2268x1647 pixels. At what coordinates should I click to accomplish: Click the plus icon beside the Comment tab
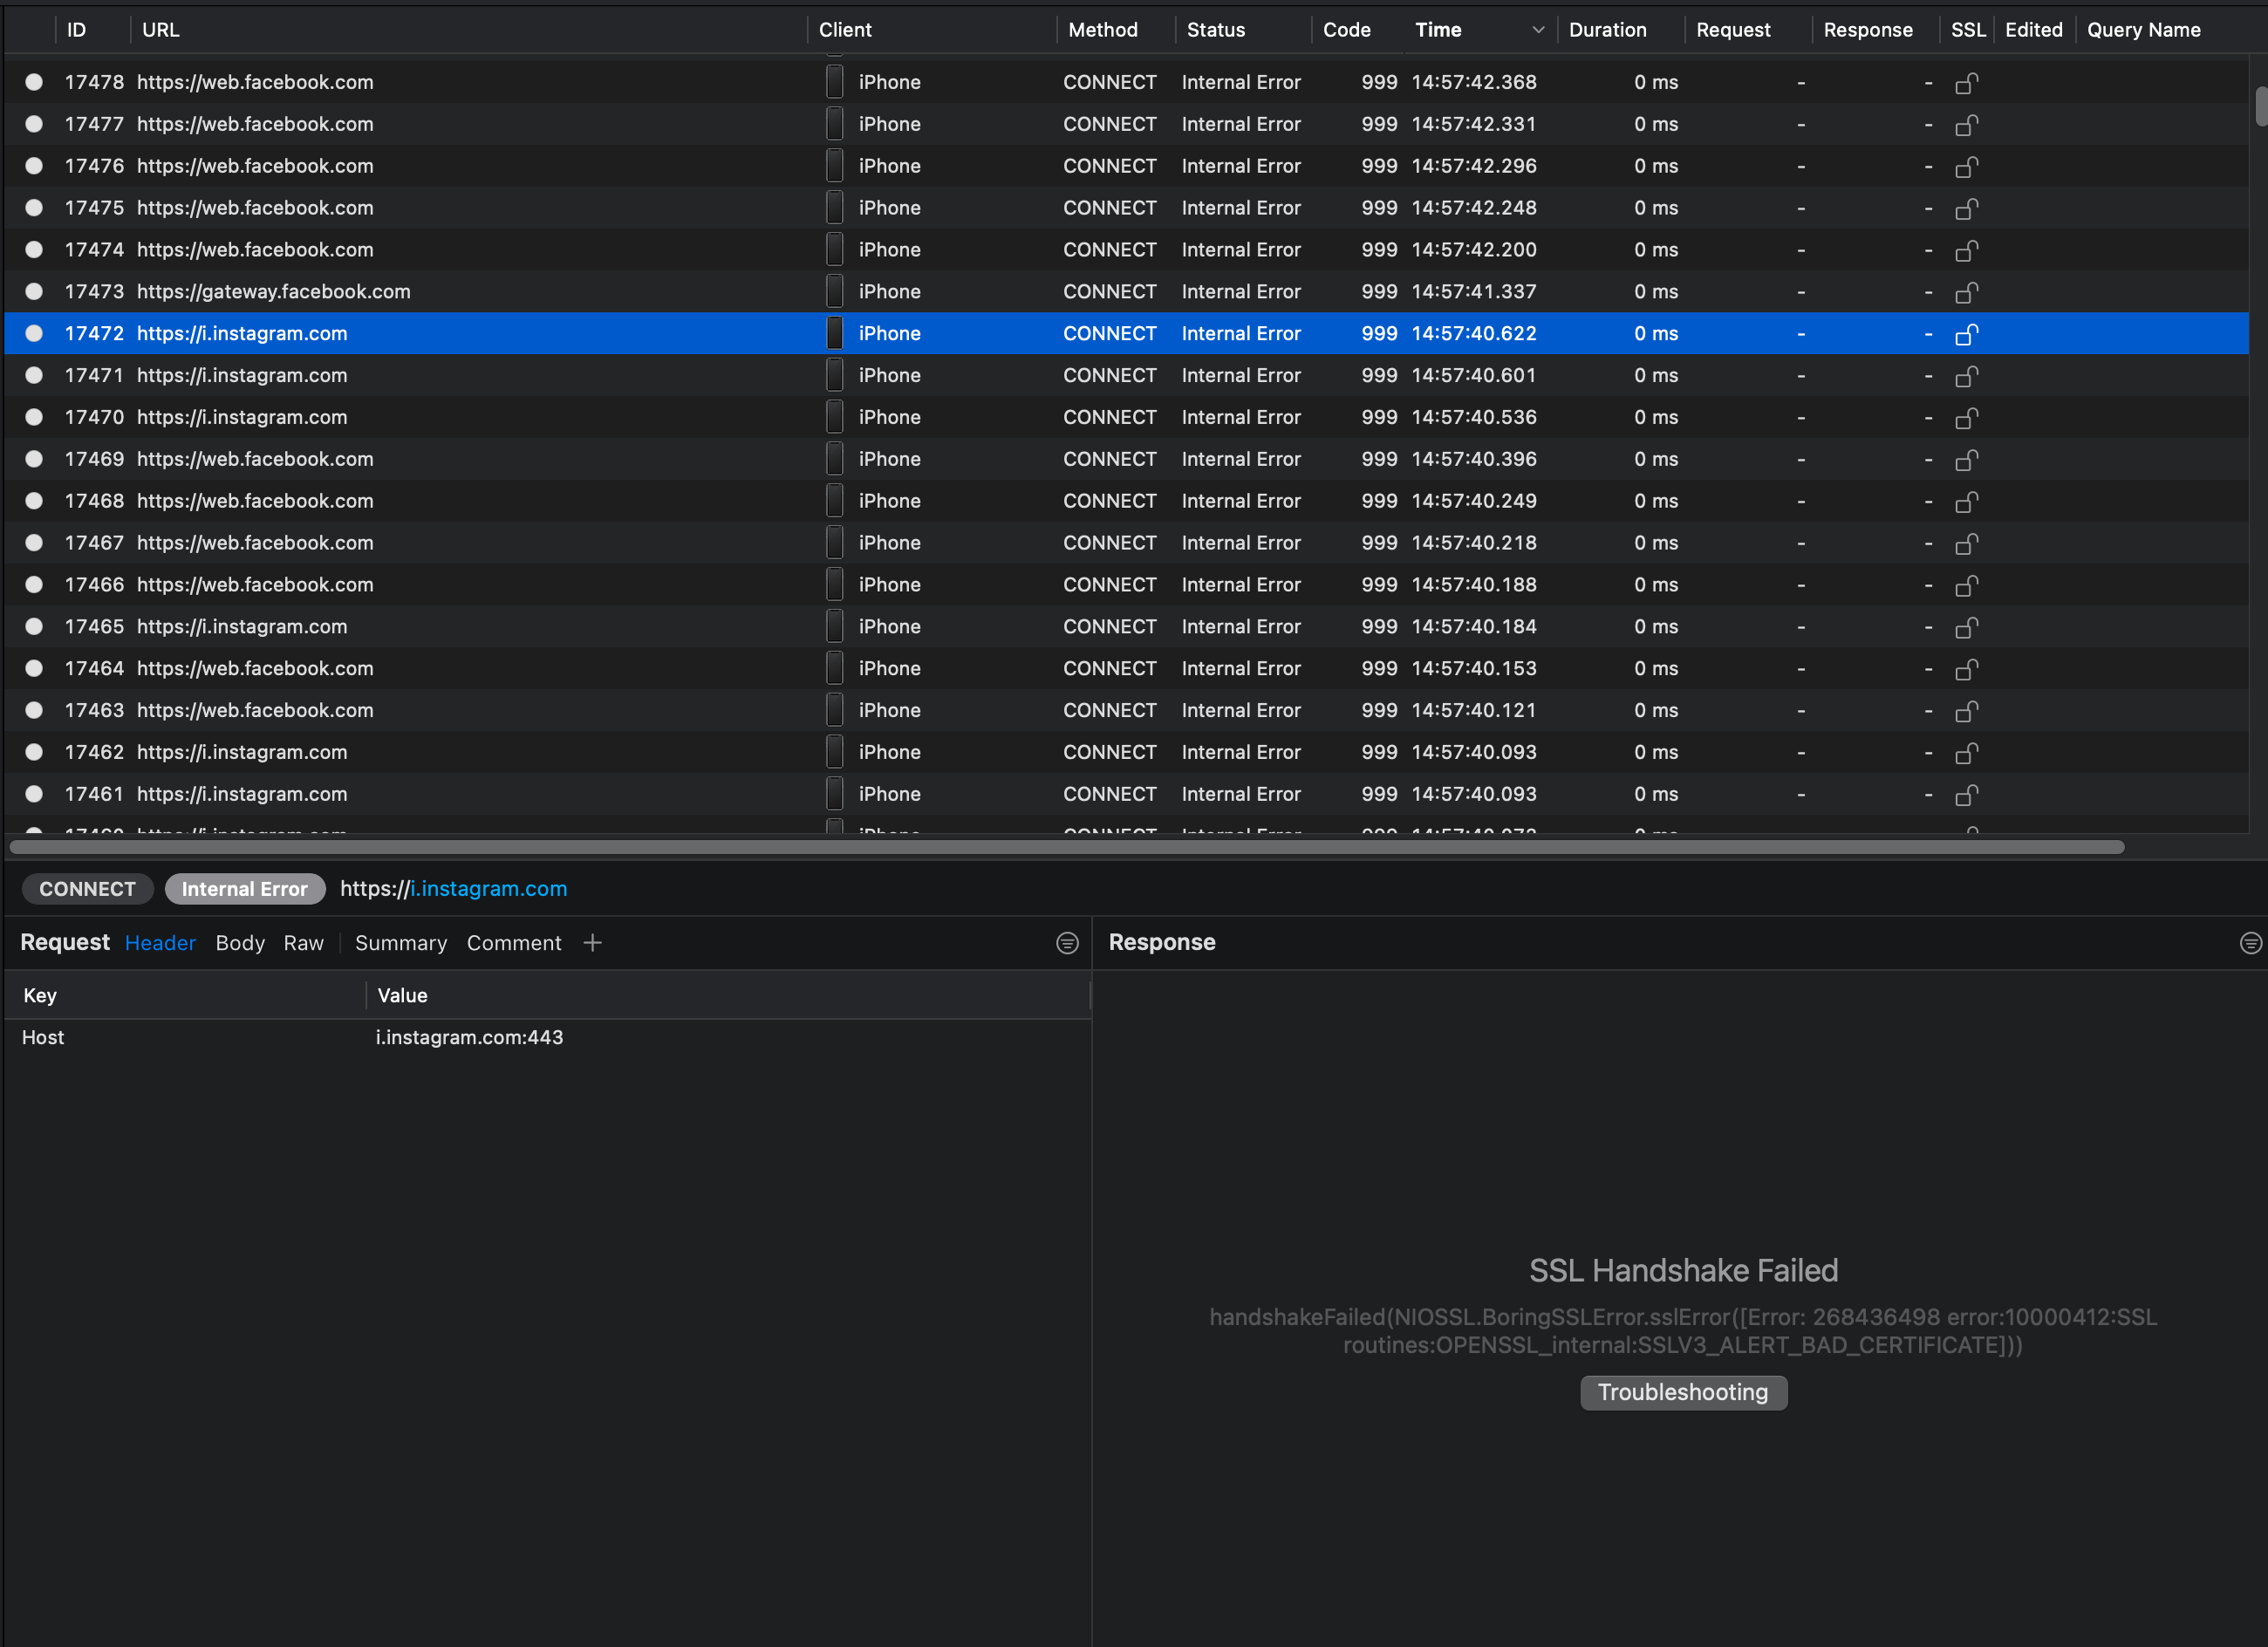point(592,943)
